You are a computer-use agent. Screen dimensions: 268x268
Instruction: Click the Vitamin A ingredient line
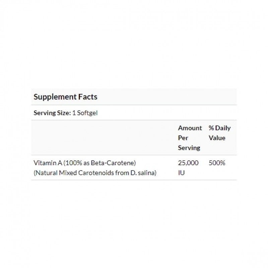coord(84,163)
